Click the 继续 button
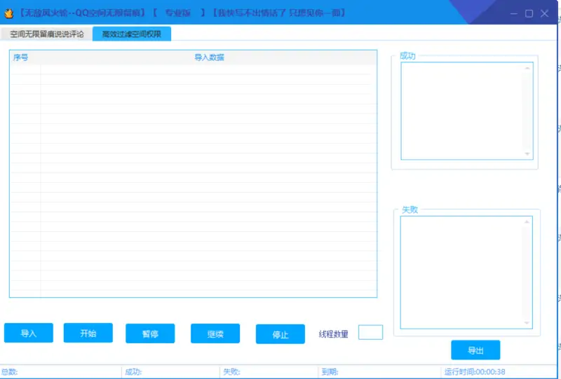Image resolution: width=561 pixels, height=379 pixels. point(215,333)
